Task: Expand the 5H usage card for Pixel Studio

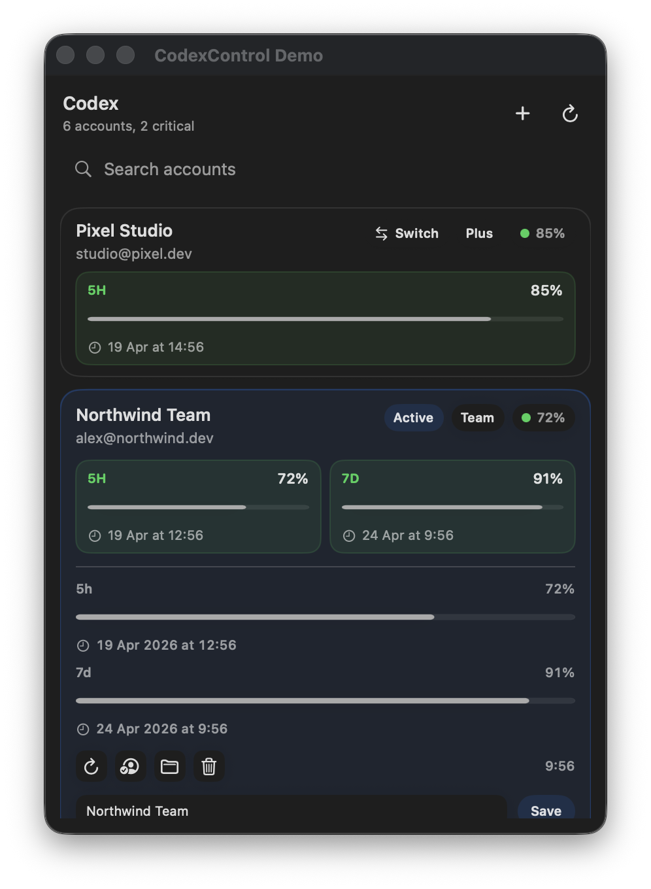Action: coord(325,319)
